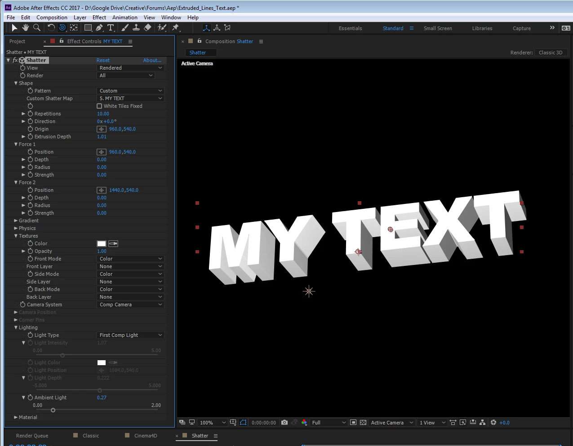Enable White Tiles Fixed checkbox
Viewport: 573px width, 446px height.
click(99, 106)
